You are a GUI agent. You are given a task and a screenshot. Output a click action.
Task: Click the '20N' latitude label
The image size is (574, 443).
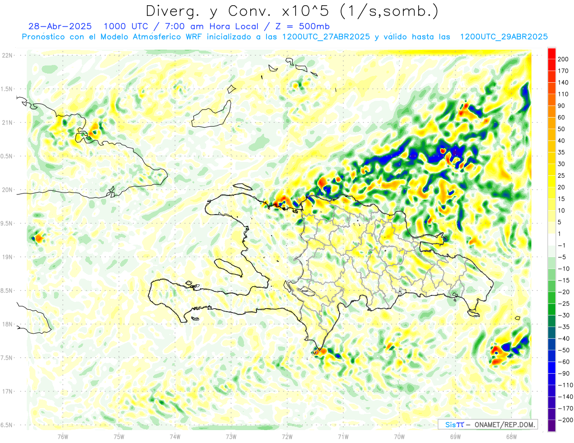coord(7,190)
